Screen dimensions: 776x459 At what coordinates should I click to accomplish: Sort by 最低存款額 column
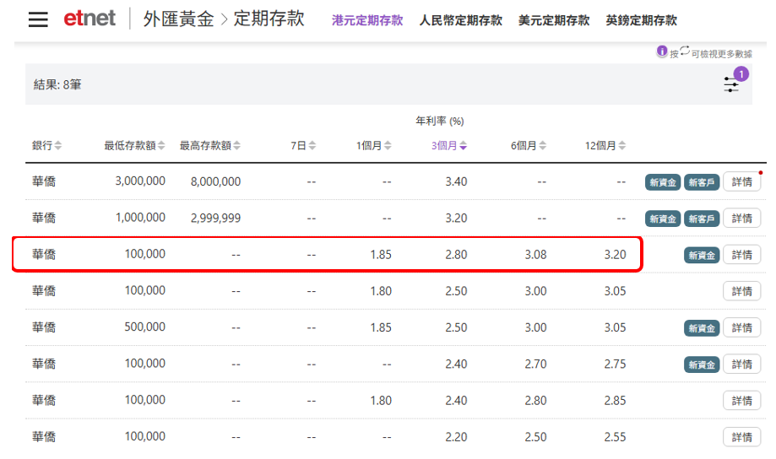[134, 145]
